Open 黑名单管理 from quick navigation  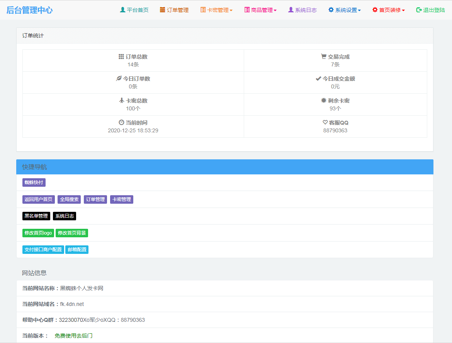tap(36, 216)
